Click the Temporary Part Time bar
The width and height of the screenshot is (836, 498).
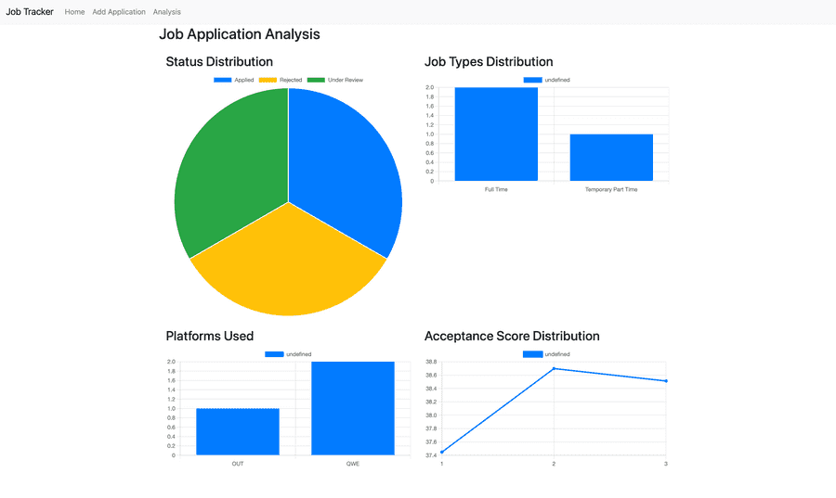[611, 158]
